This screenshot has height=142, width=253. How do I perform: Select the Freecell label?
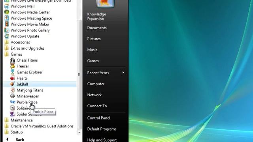[23, 66]
